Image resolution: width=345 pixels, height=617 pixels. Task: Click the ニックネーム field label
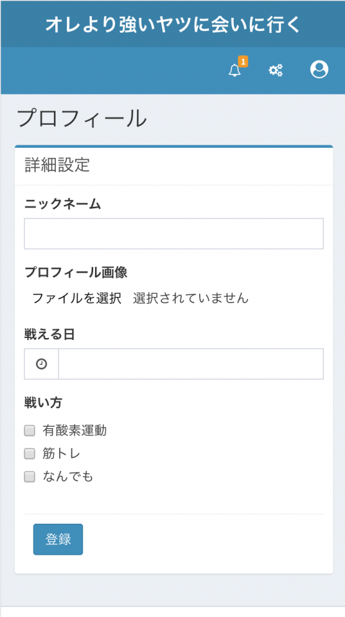click(63, 204)
